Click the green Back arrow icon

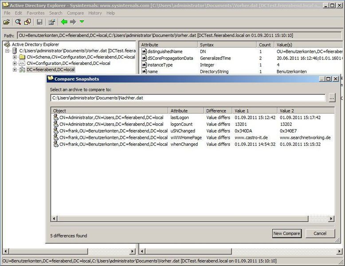64,22
